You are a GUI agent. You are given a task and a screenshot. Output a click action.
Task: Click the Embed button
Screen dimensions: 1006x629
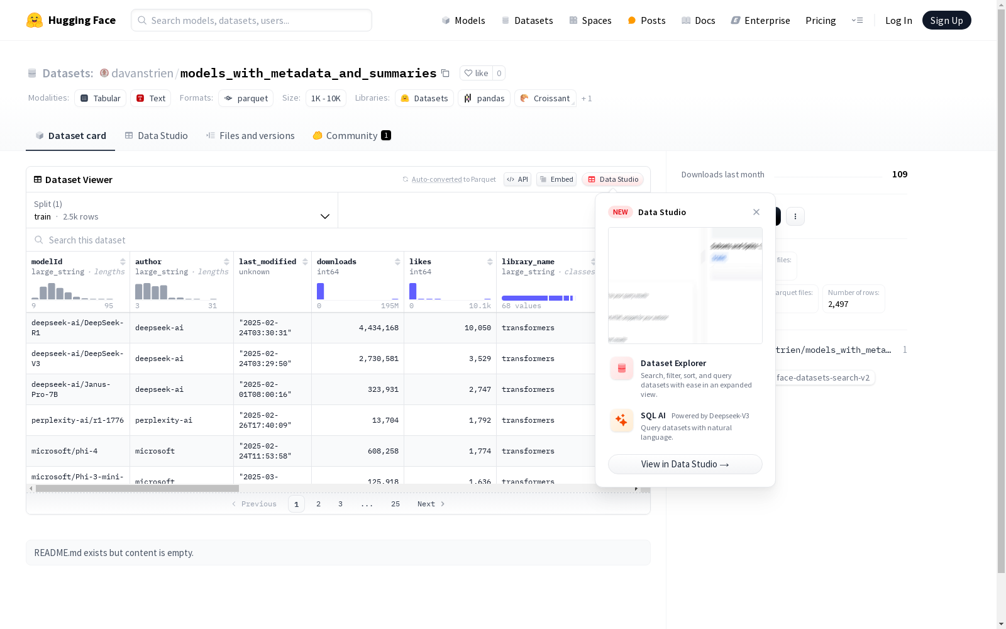(x=556, y=179)
